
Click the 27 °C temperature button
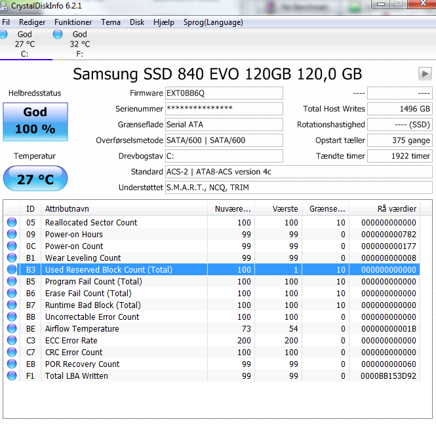tap(35, 178)
